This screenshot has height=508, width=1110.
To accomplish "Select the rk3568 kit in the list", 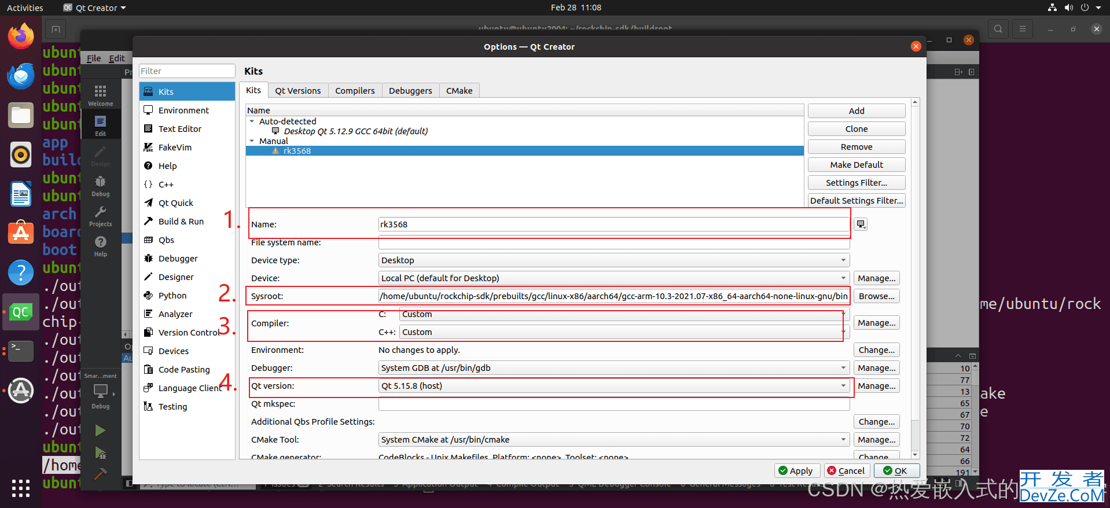I will coord(524,151).
